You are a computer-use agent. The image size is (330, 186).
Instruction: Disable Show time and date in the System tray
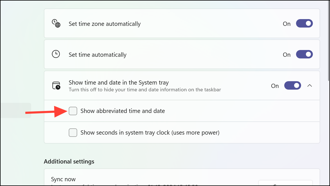[x=293, y=85]
